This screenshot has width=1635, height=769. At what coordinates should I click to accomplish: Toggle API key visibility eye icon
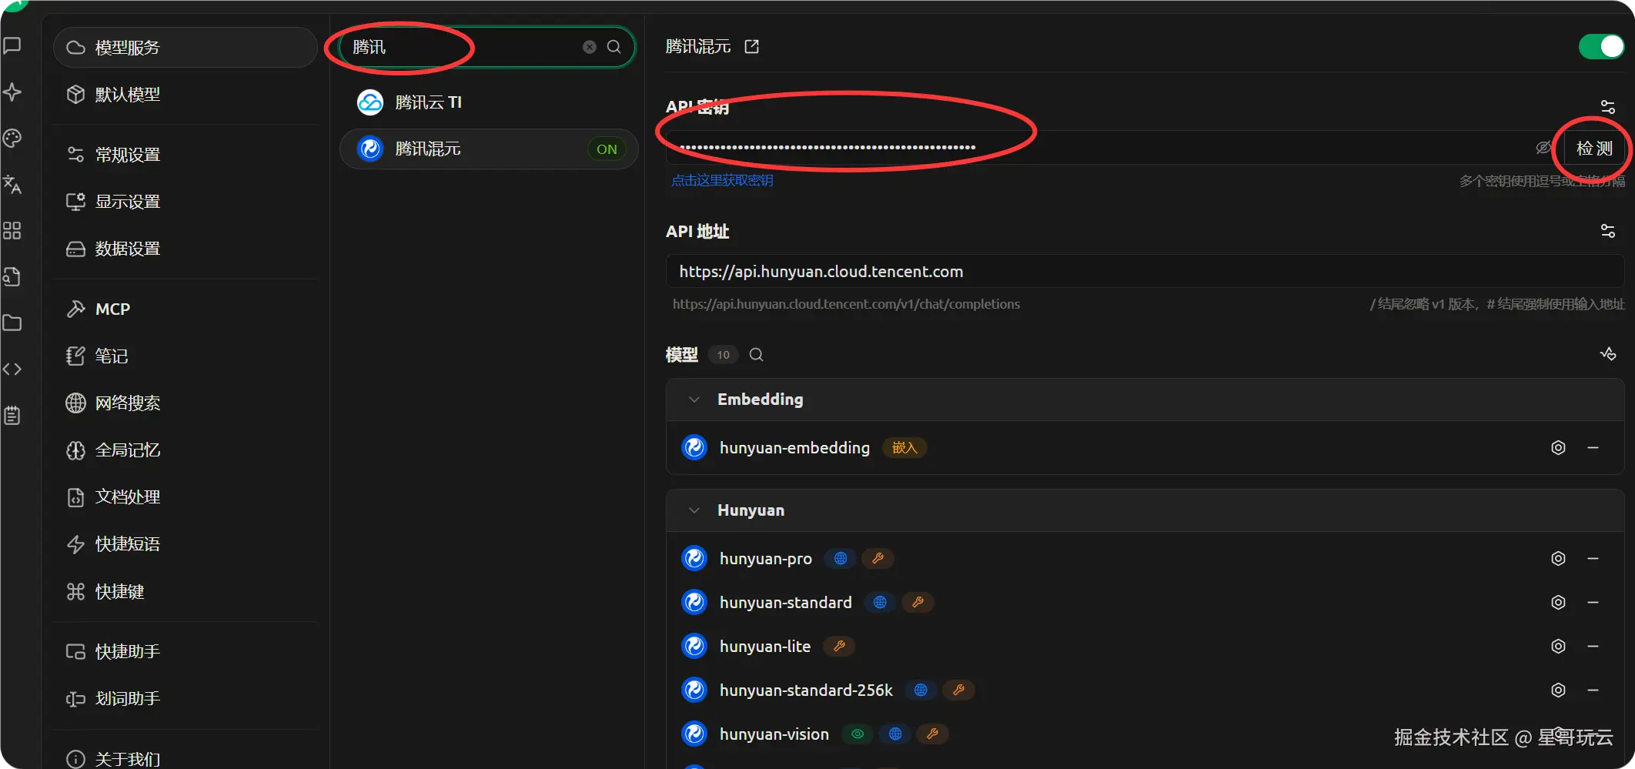(x=1543, y=148)
